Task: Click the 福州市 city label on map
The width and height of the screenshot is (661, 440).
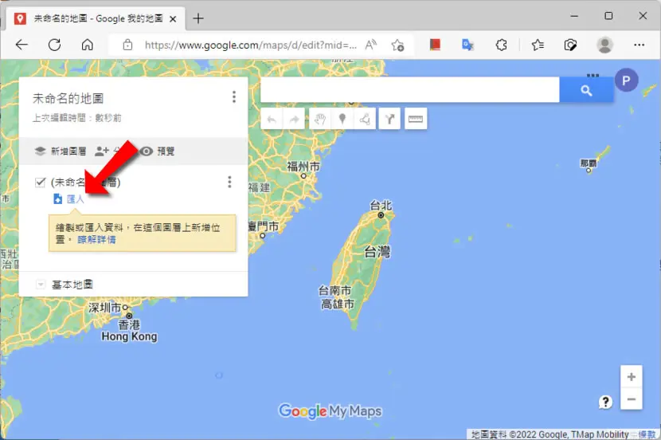Action: [303, 167]
